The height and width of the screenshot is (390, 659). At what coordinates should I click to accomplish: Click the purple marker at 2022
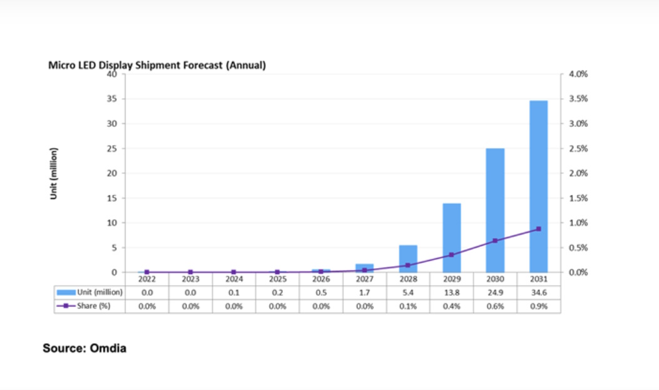tap(147, 272)
